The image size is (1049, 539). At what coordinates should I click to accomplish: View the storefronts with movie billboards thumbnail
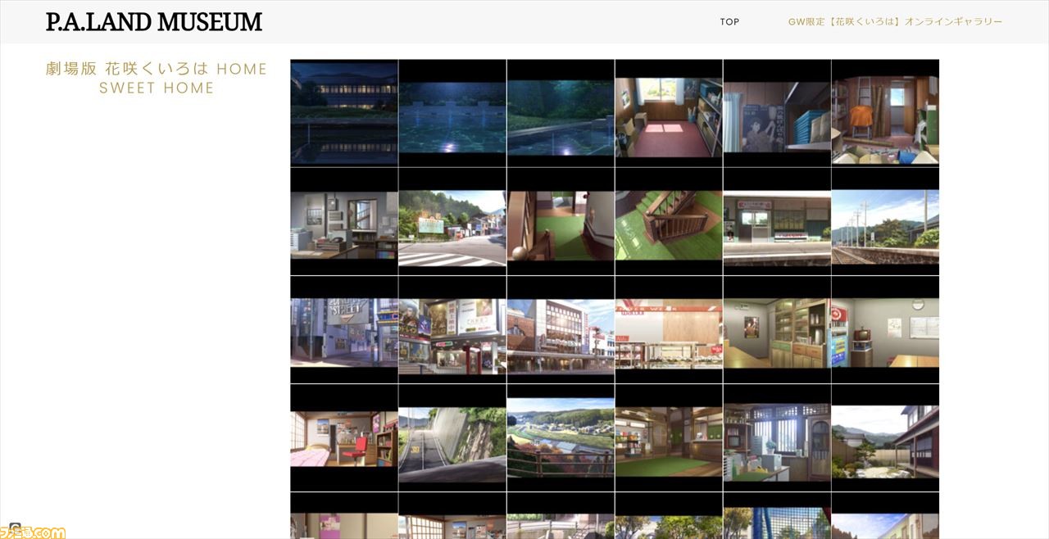pos(452,329)
